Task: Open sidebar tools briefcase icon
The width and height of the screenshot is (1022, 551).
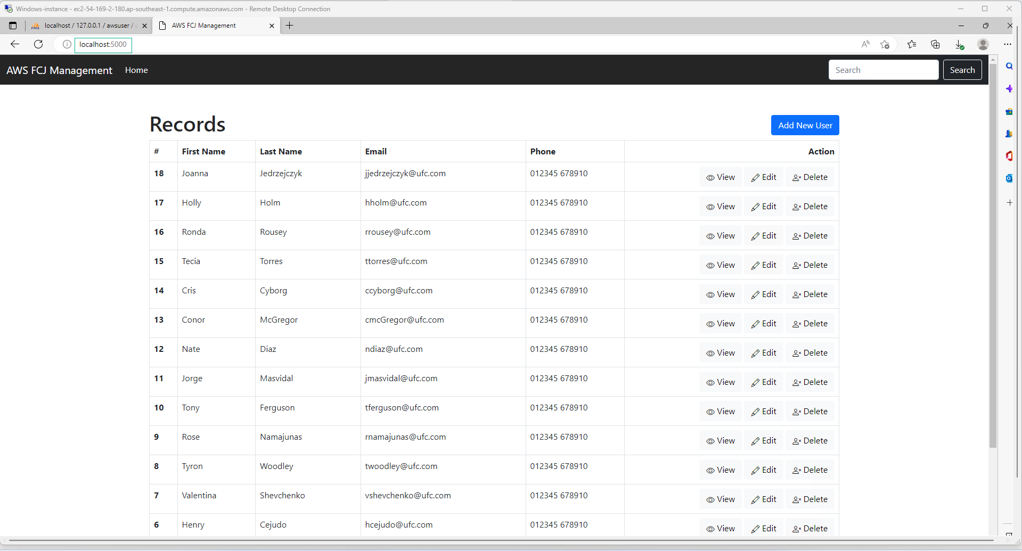Action: pyautogui.click(x=1009, y=111)
